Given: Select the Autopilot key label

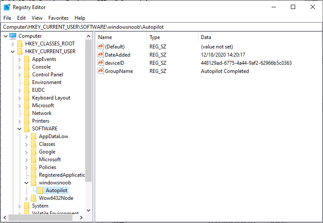Looking at the screenshot, I should tap(57, 190).
